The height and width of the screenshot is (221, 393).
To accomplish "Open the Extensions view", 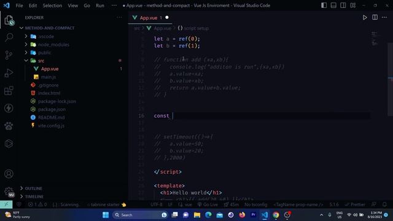I will click(9, 91).
